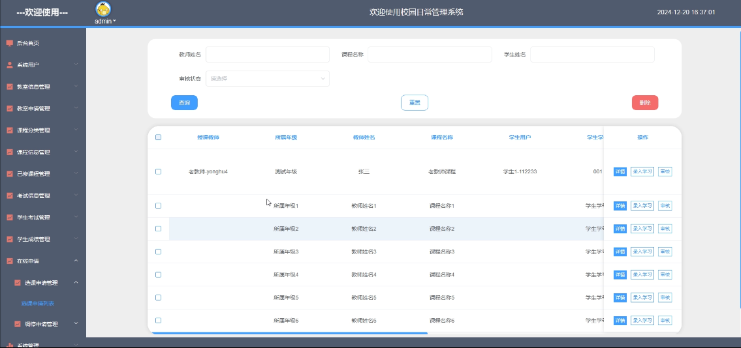Click 录入学习 in the 课程名称3 row
This screenshot has height=348, width=741.
click(642, 252)
